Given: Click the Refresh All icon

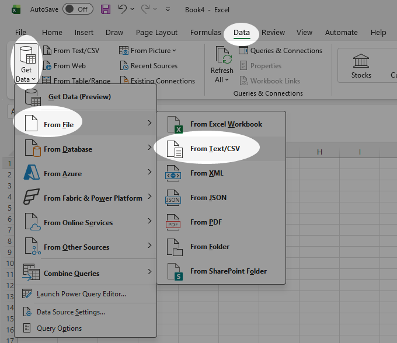Looking at the screenshot, I should [x=224, y=55].
